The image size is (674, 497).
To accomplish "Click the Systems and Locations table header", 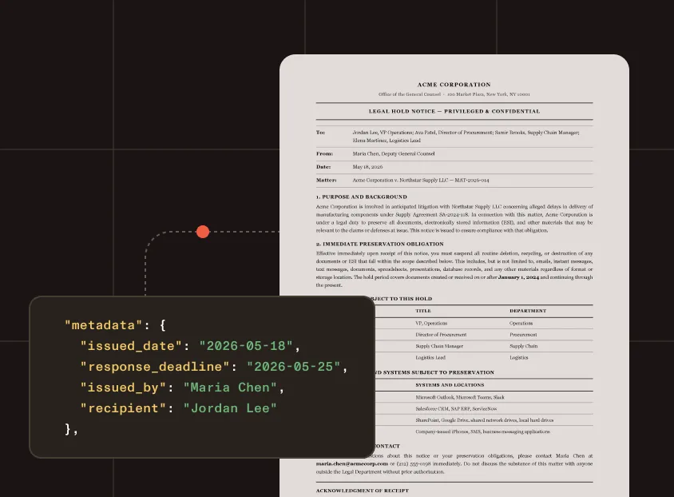I will 450,385.
